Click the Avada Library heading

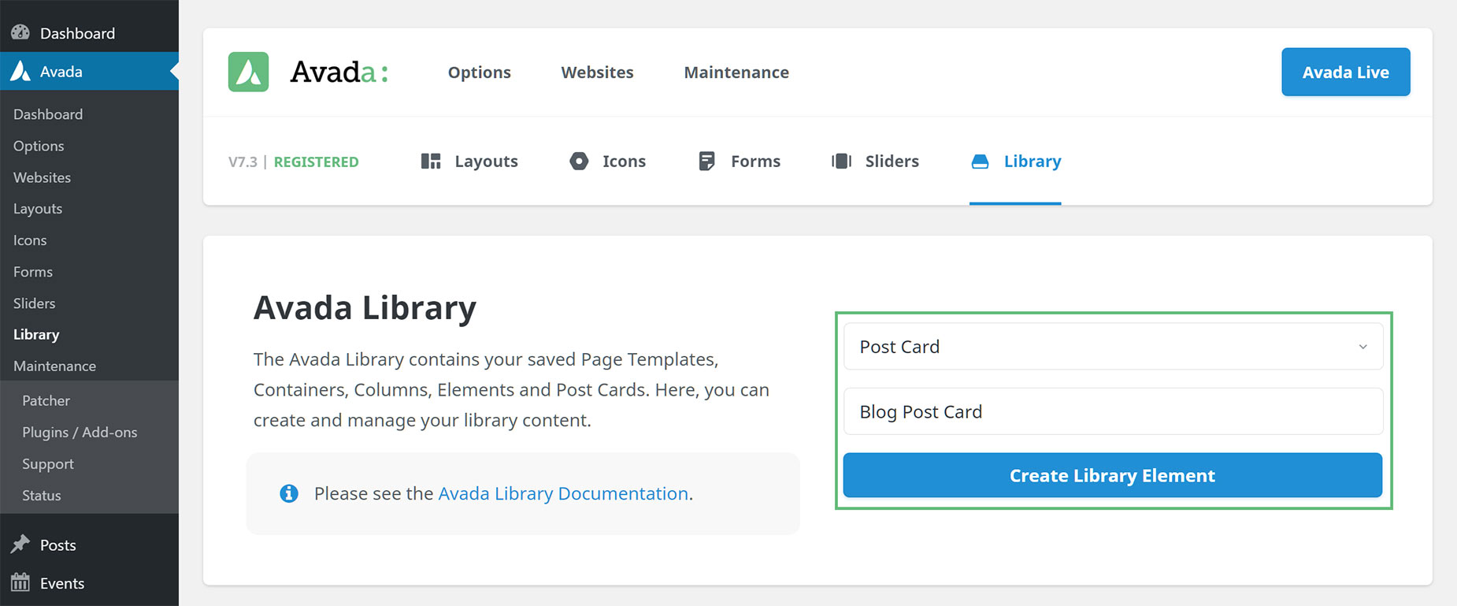click(x=365, y=308)
